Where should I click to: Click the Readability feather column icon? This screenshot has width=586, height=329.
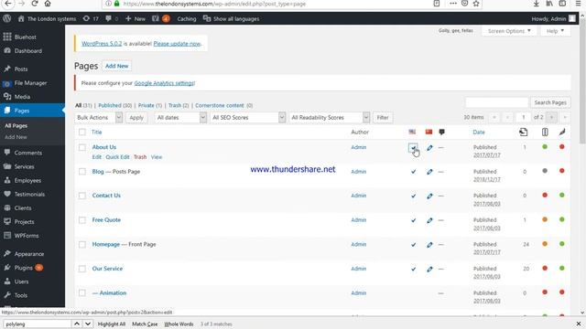[562, 132]
